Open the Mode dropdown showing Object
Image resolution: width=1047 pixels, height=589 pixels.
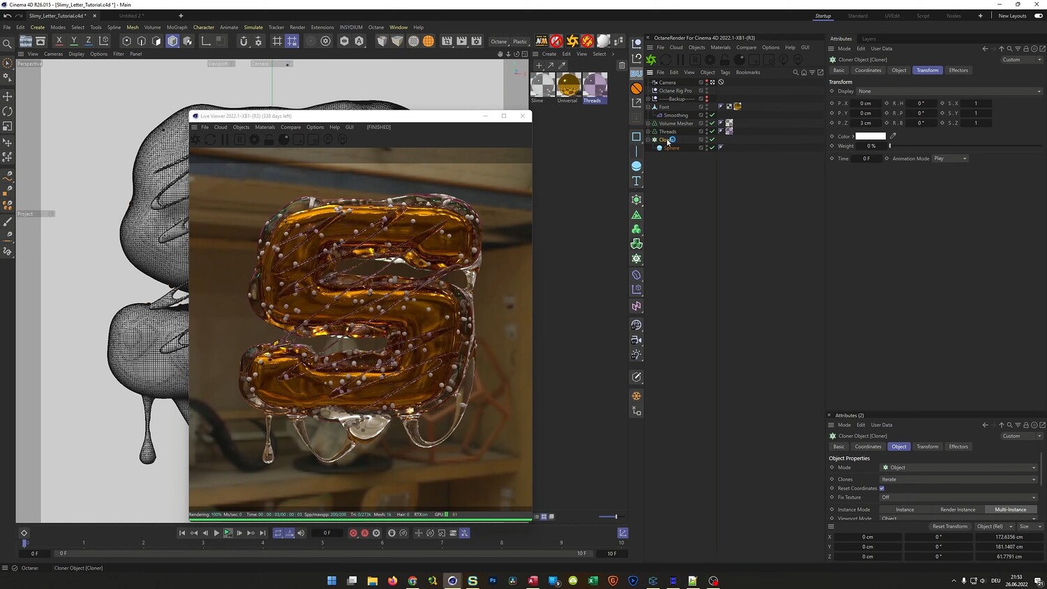tap(959, 468)
